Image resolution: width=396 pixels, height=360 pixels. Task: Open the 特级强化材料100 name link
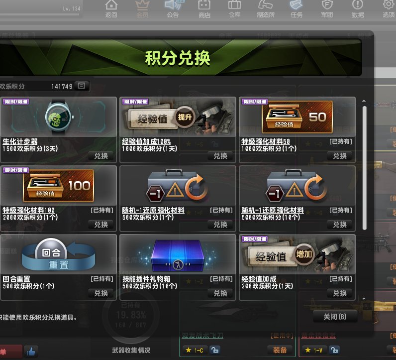click(x=28, y=210)
